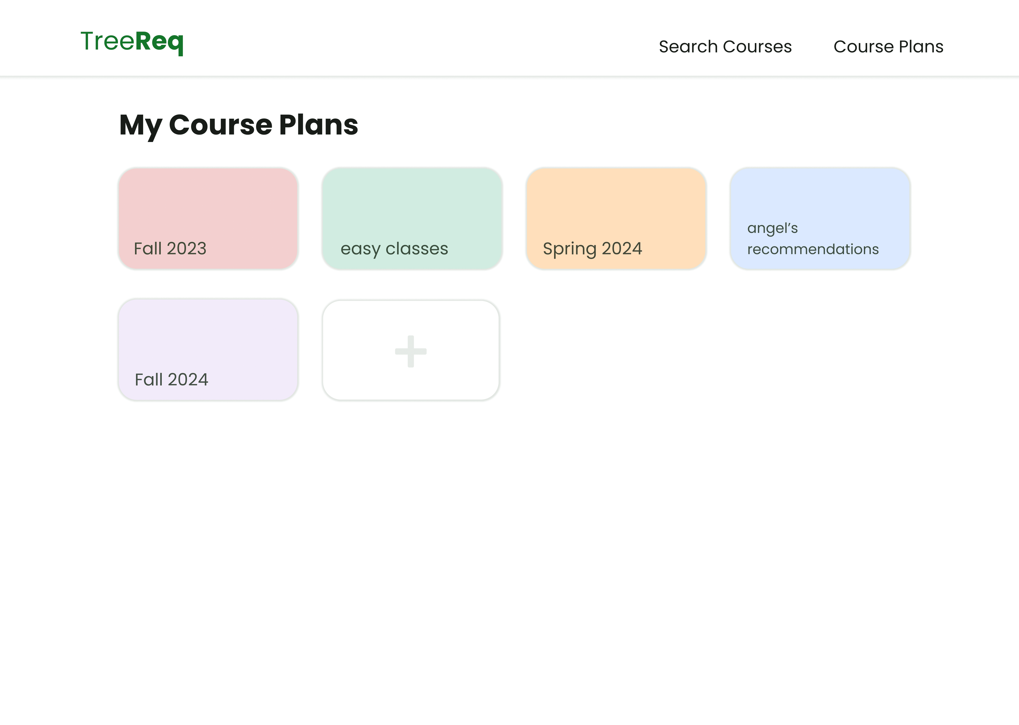Viewport: 1019px width, 725px height.
Task: View the Fall 2024 course plan
Action: pyautogui.click(x=208, y=350)
